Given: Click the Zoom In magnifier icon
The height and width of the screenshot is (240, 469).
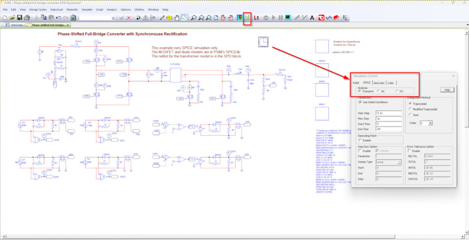Looking at the screenshot, I should pyautogui.click(x=201, y=18).
